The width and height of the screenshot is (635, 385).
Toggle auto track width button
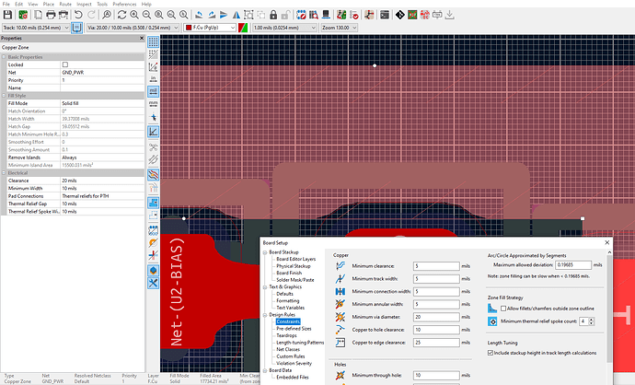[x=76, y=28]
